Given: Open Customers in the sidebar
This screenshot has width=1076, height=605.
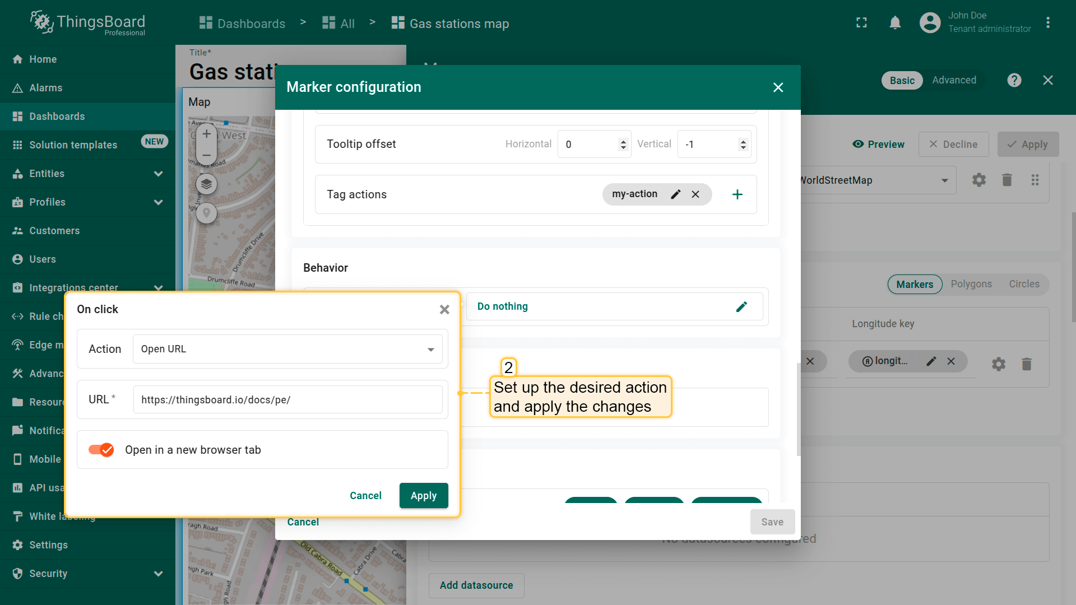Looking at the screenshot, I should click(x=54, y=231).
